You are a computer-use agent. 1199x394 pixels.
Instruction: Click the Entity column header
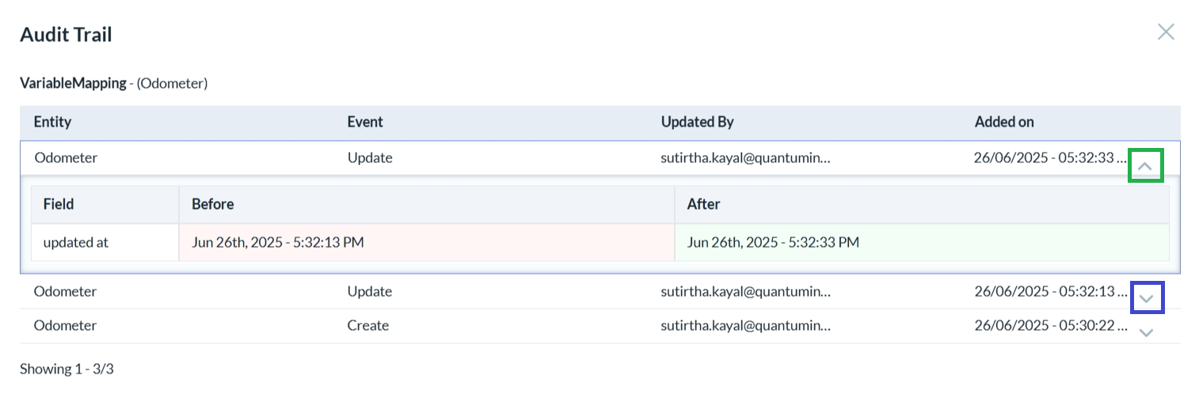tap(52, 122)
